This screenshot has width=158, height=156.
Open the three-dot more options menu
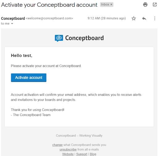point(155,19)
